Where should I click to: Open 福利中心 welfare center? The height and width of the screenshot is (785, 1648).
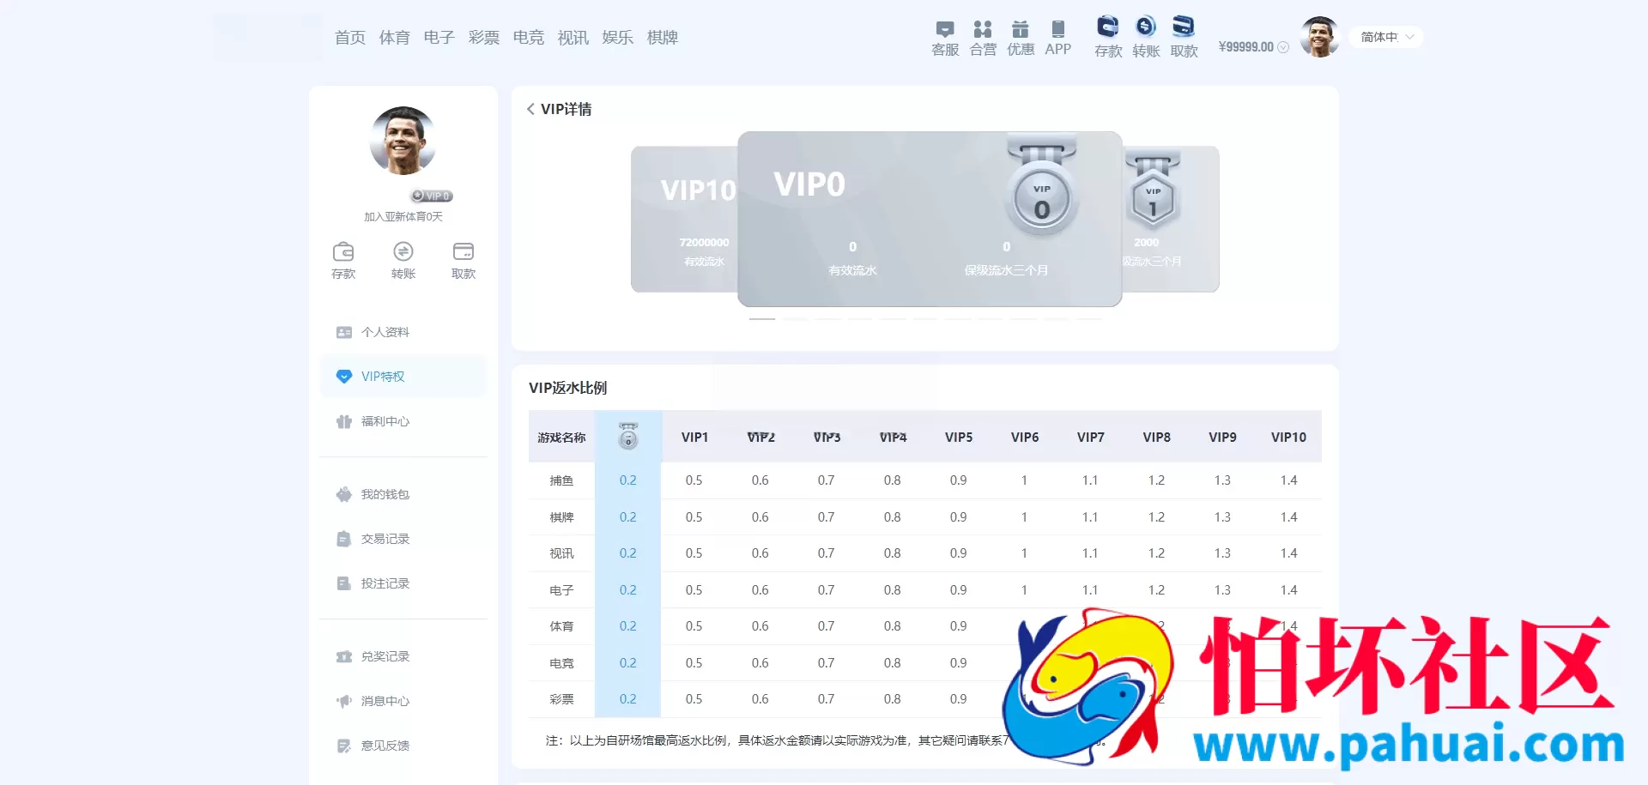click(403, 421)
